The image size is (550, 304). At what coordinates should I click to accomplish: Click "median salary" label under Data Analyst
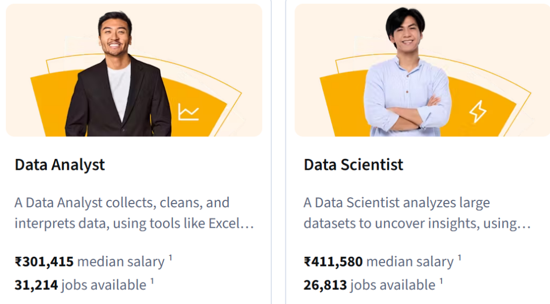tap(121, 262)
